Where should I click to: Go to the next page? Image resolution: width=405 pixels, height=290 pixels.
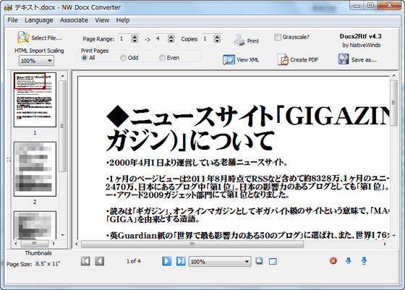(166, 261)
